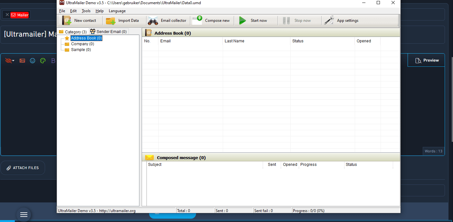This screenshot has height=222, width=453.
Task: Open the Edit menu
Action: coord(73,11)
